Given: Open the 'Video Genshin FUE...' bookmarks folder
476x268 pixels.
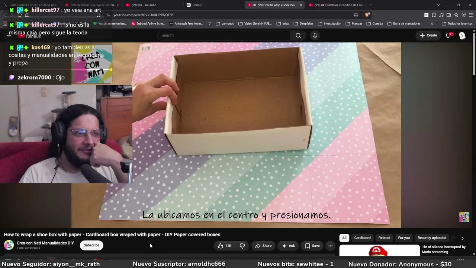Looking at the screenshot, I should click(x=255, y=23).
